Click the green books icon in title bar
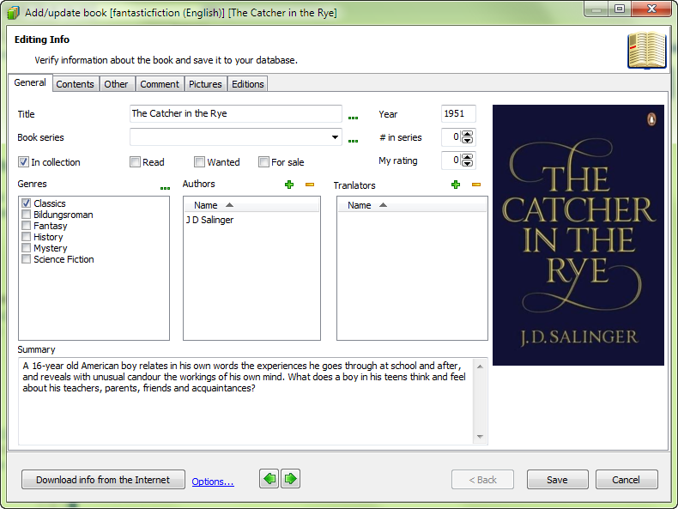678x509 pixels. tap(14, 13)
